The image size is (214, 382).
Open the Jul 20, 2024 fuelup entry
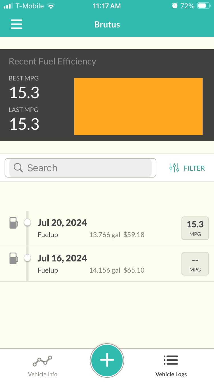[107, 228]
